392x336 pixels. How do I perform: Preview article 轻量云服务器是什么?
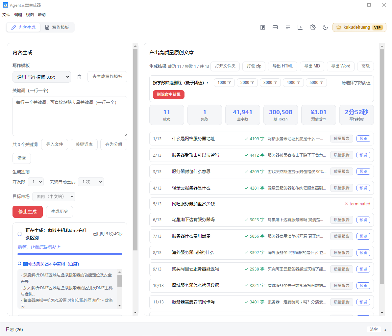(x=363, y=188)
